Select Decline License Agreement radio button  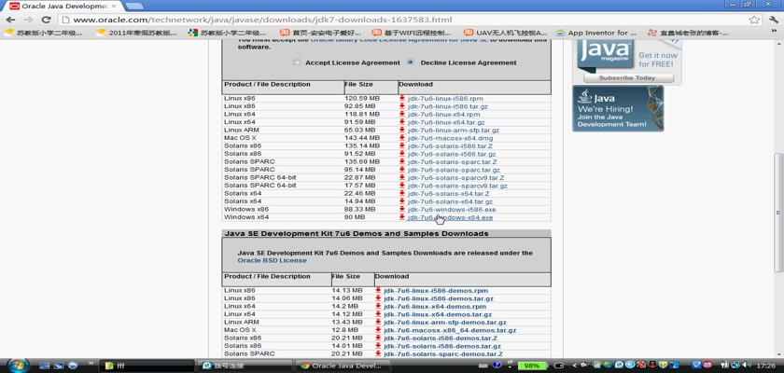tap(411, 62)
